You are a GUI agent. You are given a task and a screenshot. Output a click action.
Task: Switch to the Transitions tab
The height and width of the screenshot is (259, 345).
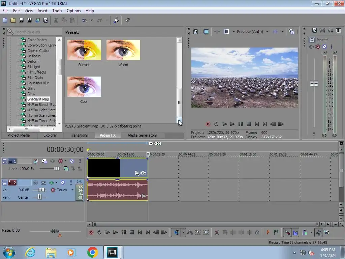click(x=79, y=135)
